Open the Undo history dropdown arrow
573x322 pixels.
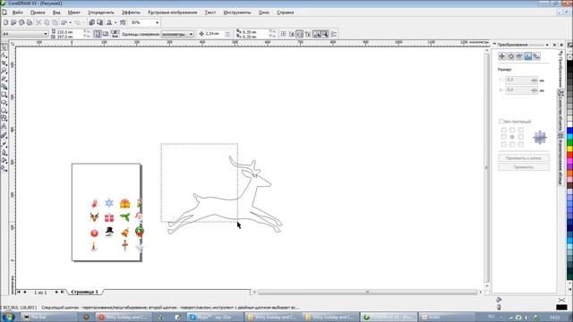70,22
